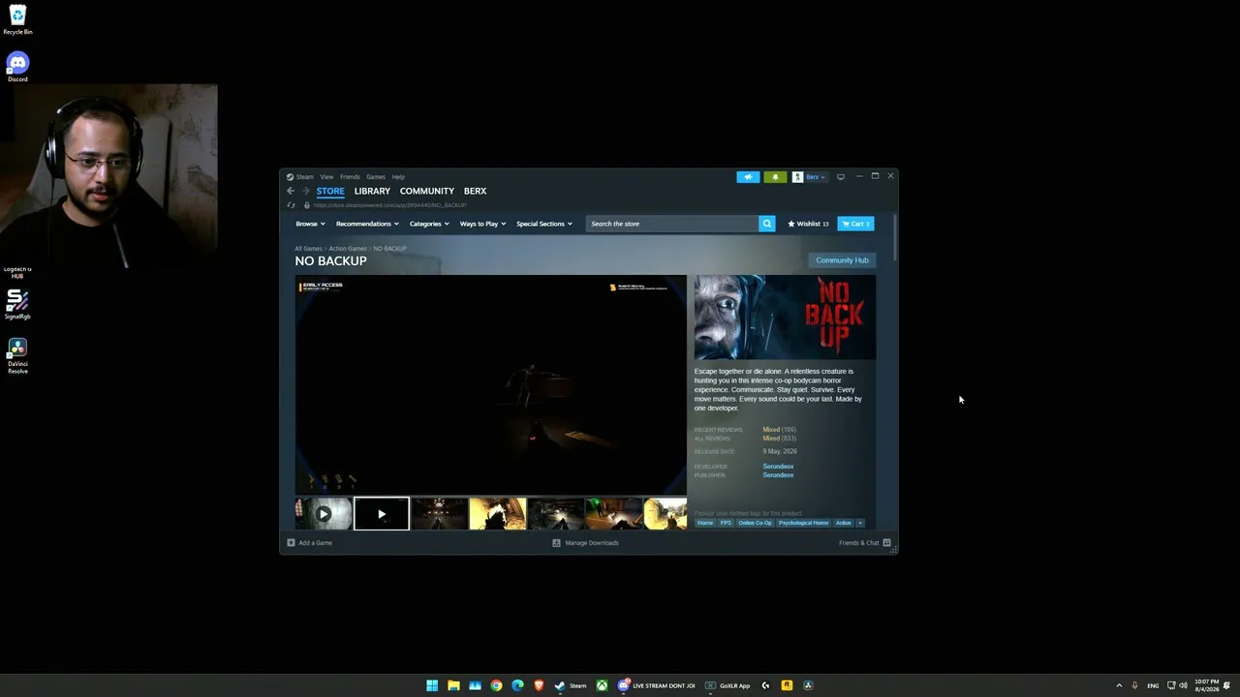Click the microphone icon in the system tray
The height and width of the screenshot is (697, 1240).
(x=1134, y=685)
